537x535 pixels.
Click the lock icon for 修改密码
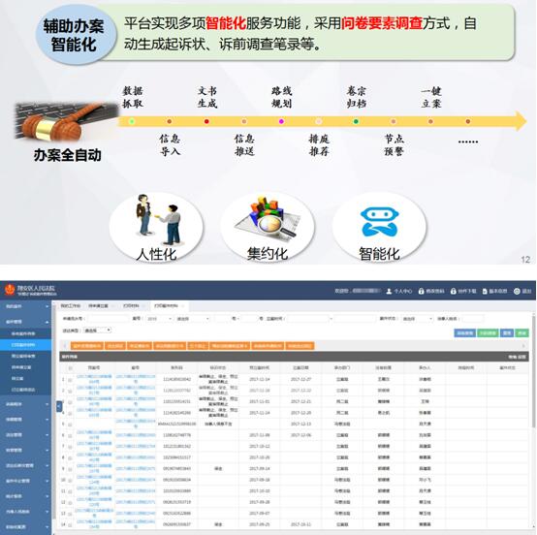pos(421,291)
